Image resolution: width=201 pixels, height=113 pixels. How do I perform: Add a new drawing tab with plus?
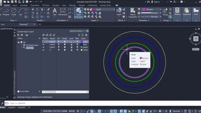tap(40, 24)
